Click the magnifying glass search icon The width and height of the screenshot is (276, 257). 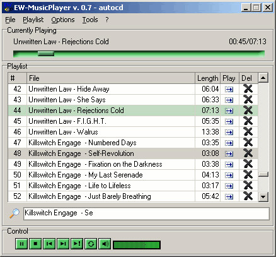(x=14, y=213)
